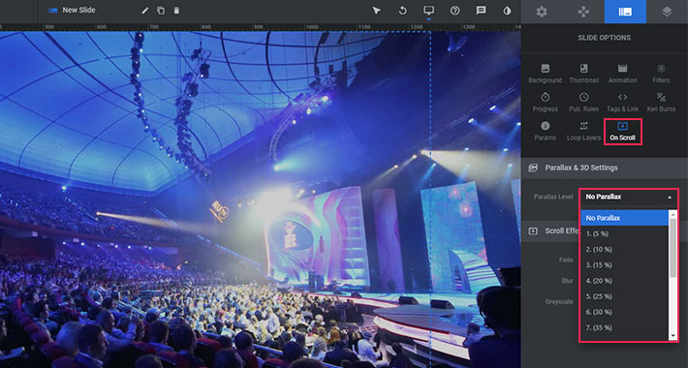Image resolution: width=688 pixels, height=368 pixels.
Task: Open Background slide option
Action: click(545, 74)
